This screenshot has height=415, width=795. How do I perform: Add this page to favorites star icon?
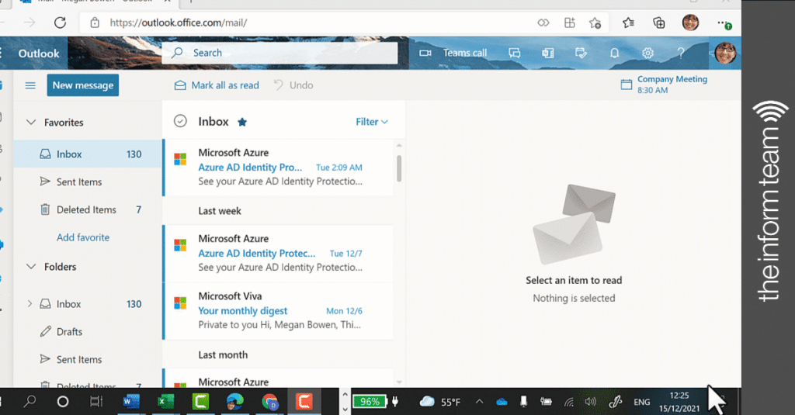click(595, 22)
